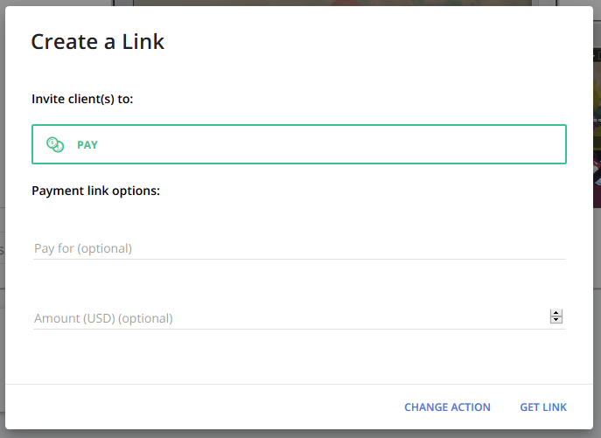Screen dimensions: 601x438
Task: Decrease amount with the down stepper arrow
Action: point(556,320)
